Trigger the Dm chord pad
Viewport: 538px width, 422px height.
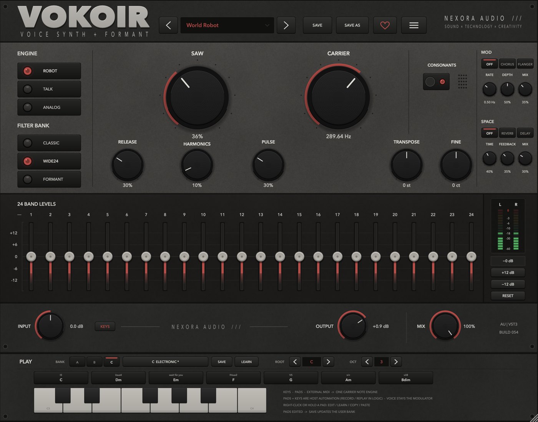[118, 378]
